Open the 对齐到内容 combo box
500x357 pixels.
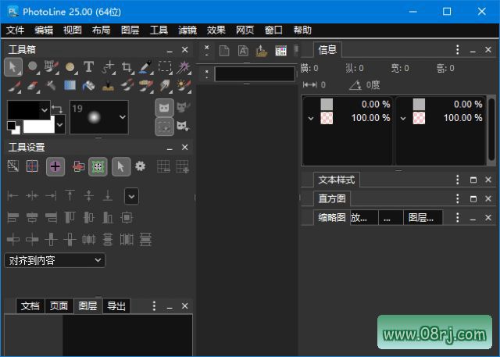pos(55,260)
